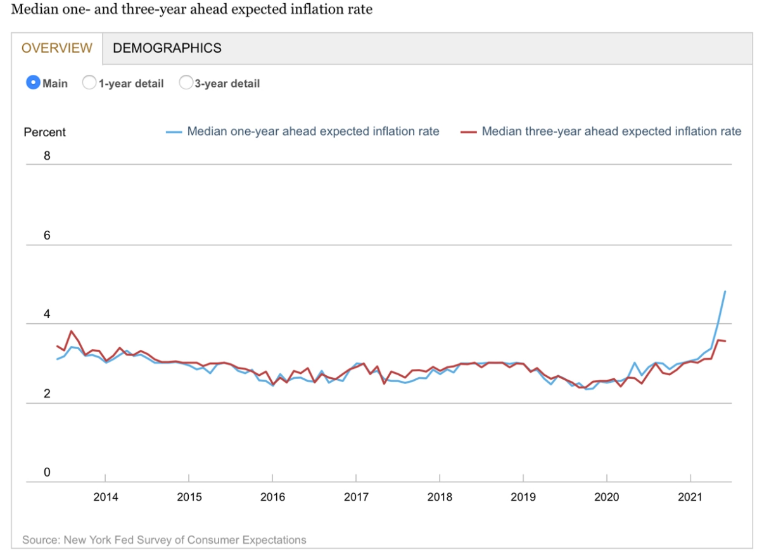Viewport: 769px width, 552px height.
Task: Switch to the OVERVIEW tab
Action: [57, 48]
